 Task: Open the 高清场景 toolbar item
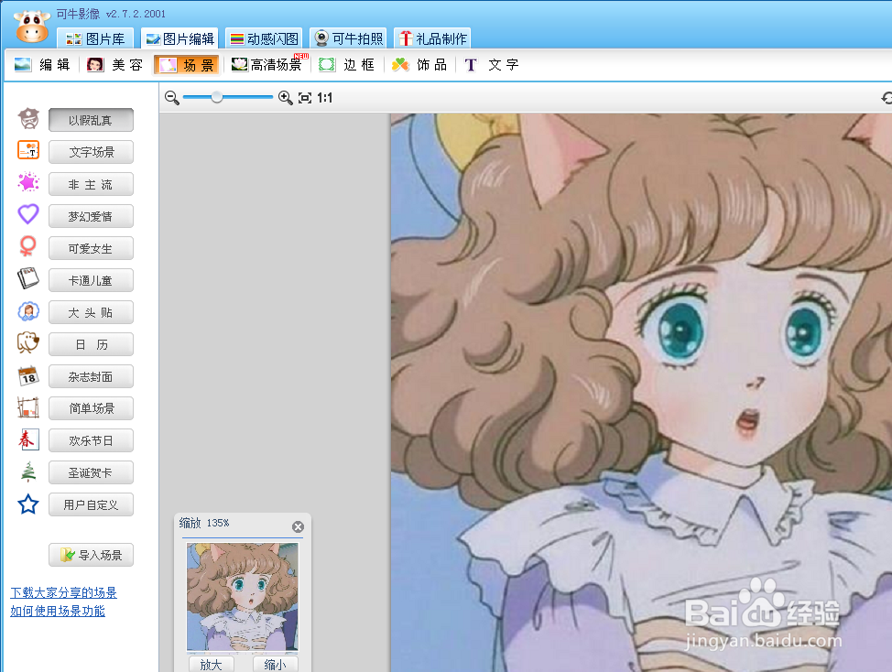(269, 64)
